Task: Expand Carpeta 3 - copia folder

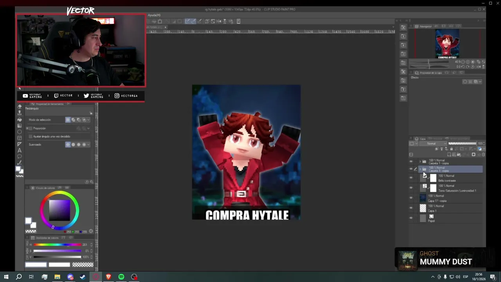Action: click(x=420, y=169)
